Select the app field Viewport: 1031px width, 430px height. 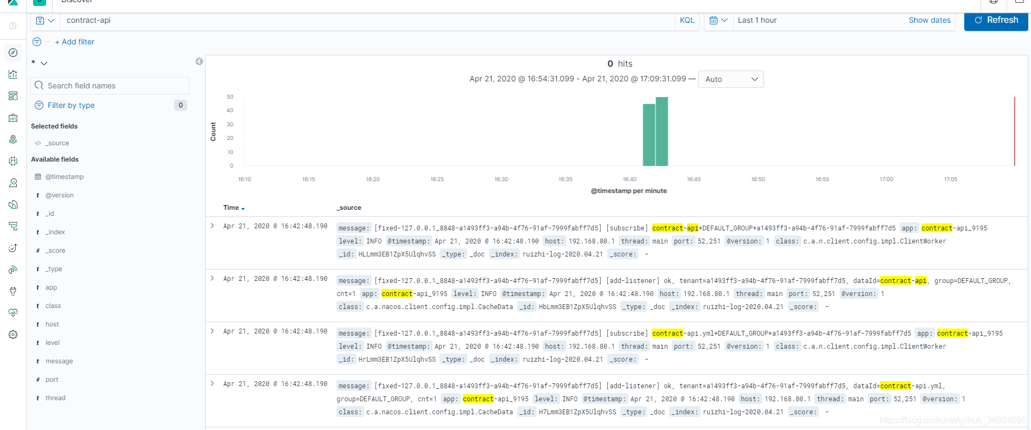(51, 287)
